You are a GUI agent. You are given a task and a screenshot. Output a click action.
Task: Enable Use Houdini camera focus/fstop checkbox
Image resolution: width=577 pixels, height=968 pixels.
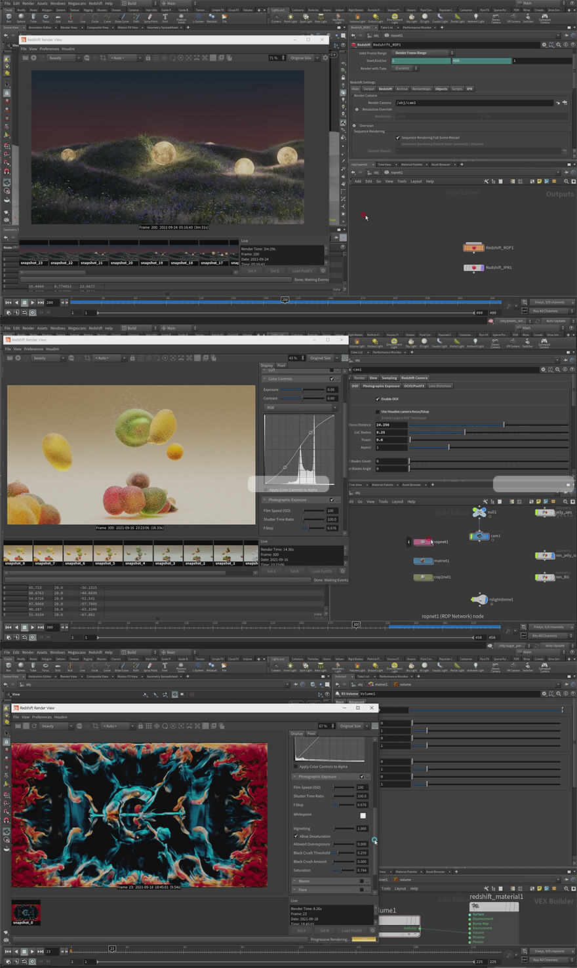coord(378,412)
